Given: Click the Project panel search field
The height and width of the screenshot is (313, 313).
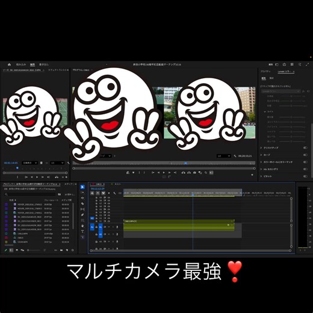Looking at the screenshot, I should [x=30, y=194].
